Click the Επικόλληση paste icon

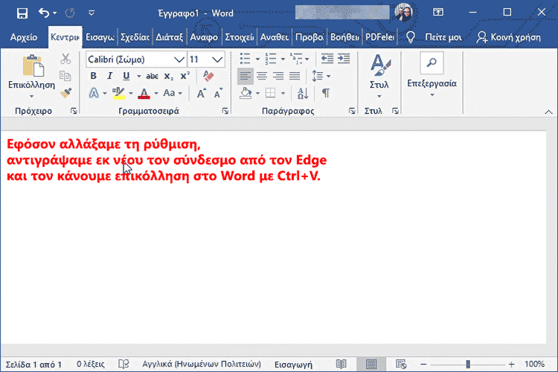(33, 65)
